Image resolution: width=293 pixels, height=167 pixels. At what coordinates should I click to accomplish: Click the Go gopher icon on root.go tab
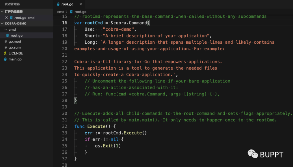coord(58,4)
